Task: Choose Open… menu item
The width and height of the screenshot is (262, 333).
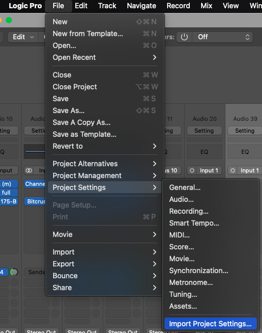Action: 105,45
